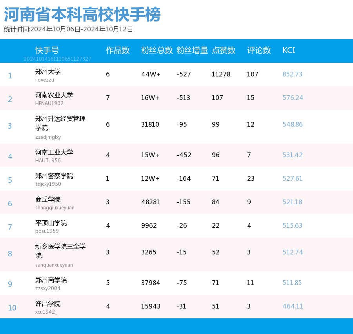Screen dimensions: 353x334
Task: Click the 快手号 column header
Action: click(47, 50)
